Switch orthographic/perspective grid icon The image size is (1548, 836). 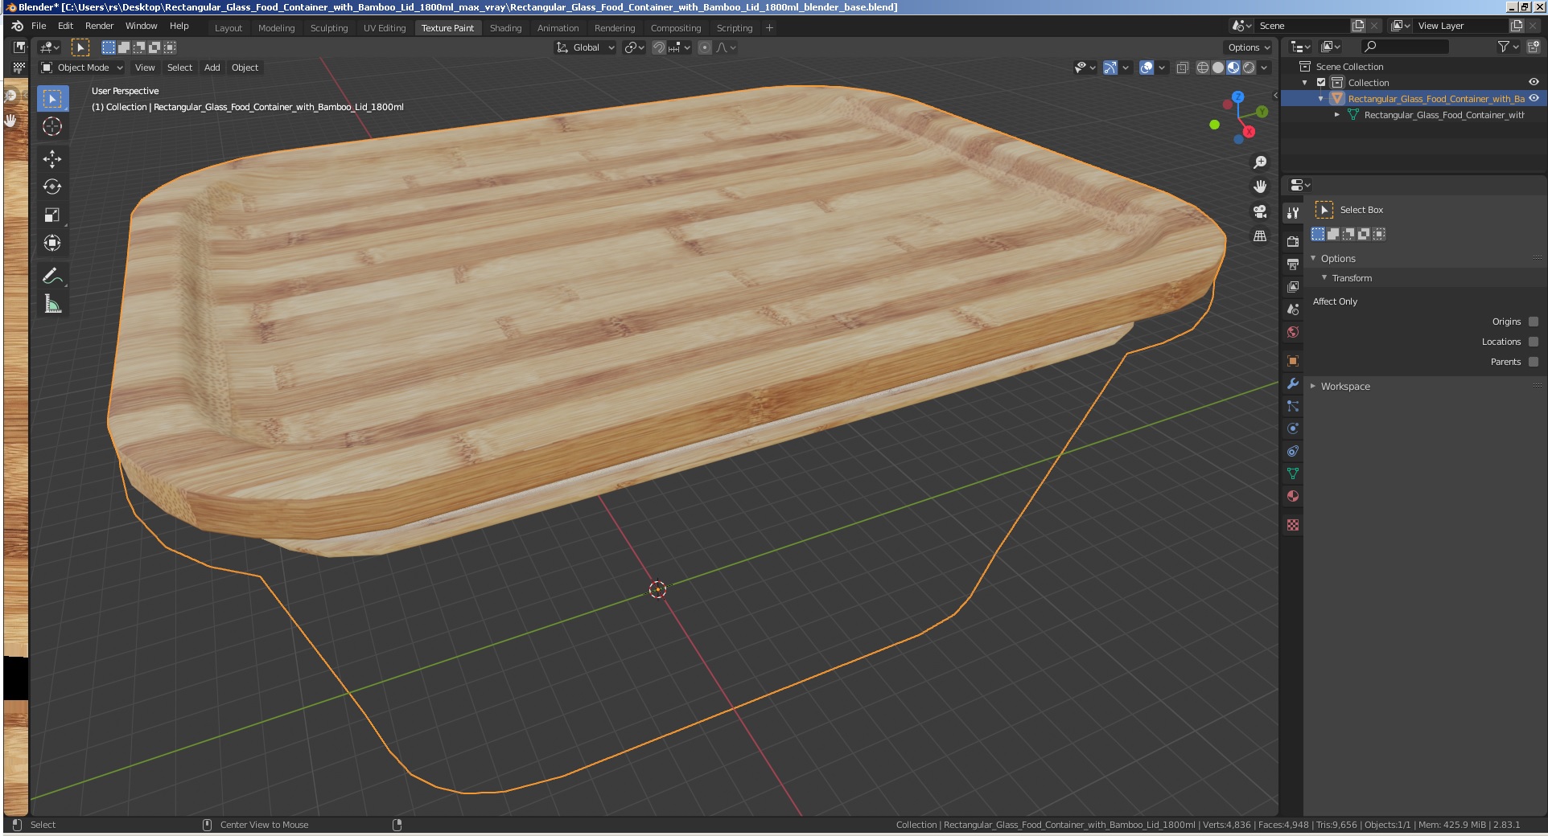coord(1260,236)
